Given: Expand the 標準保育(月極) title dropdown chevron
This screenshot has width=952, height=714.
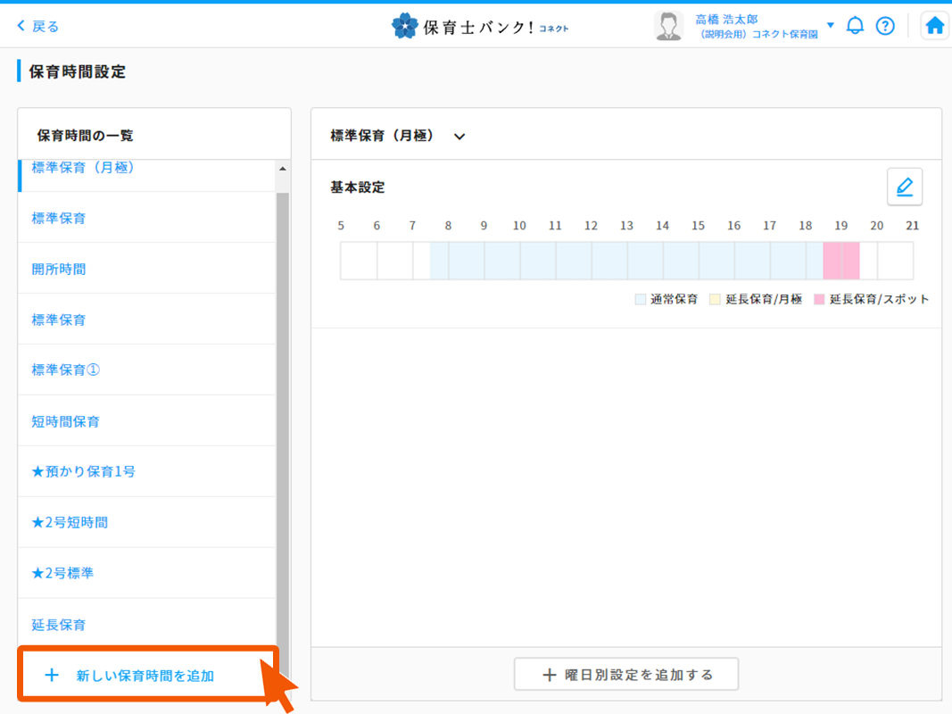Looking at the screenshot, I should 459,137.
